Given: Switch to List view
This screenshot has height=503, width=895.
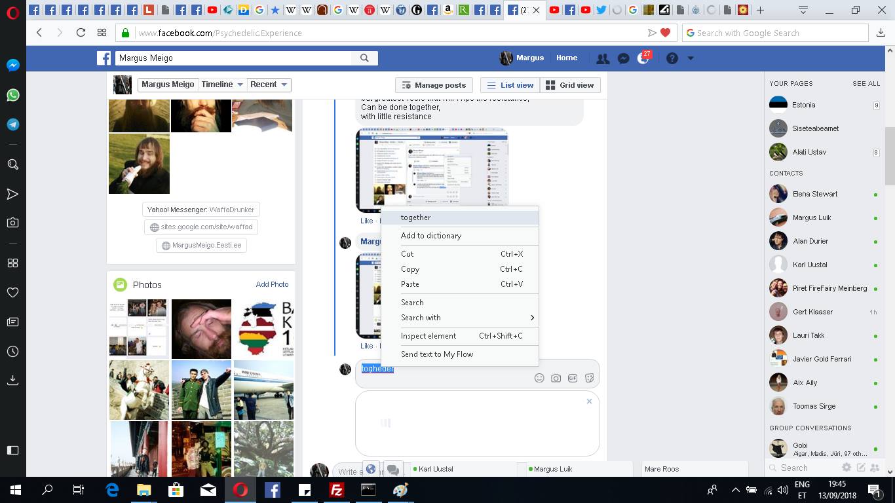Looking at the screenshot, I should 510,85.
